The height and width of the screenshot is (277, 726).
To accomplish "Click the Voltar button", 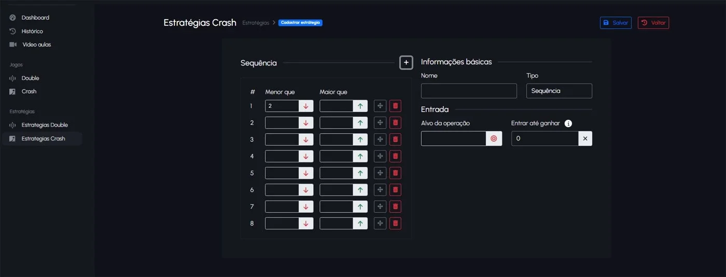I will (x=653, y=23).
